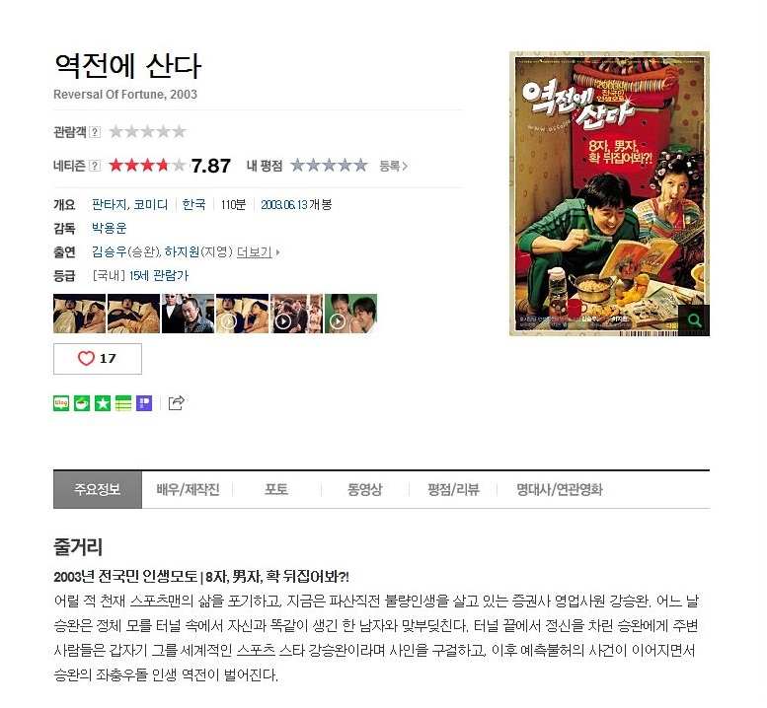The width and height of the screenshot is (767, 708).
Task: Open the first still photo thumbnail
Action: (x=79, y=314)
